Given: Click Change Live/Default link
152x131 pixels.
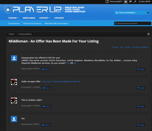Looking at the screenshot, I should 140,47.
